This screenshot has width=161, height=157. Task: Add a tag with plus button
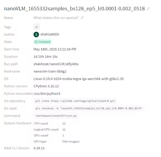(37, 27)
